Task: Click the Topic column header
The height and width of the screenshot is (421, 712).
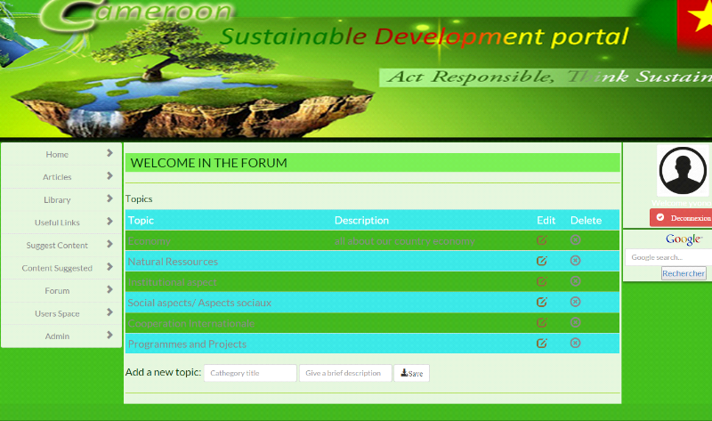Action: point(141,220)
